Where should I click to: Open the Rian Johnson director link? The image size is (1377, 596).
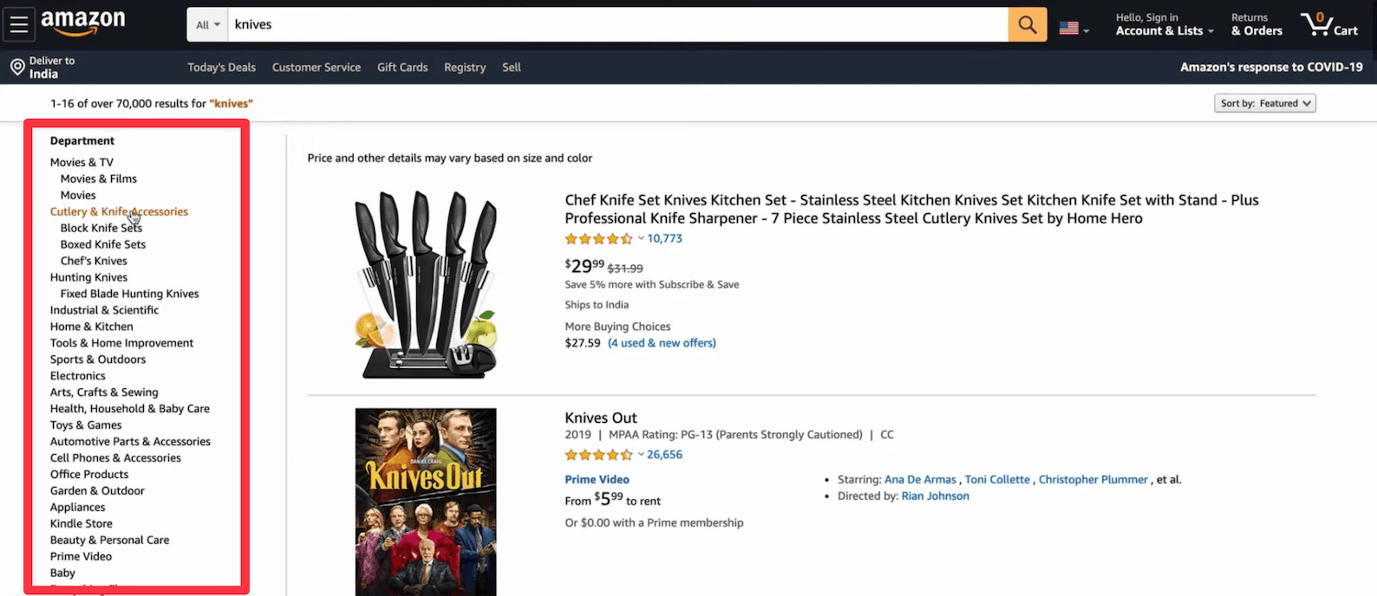coord(935,496)
